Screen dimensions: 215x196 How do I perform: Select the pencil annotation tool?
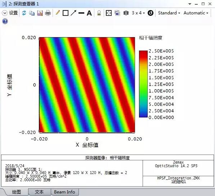pyautogui.click(x=58, y=13)
